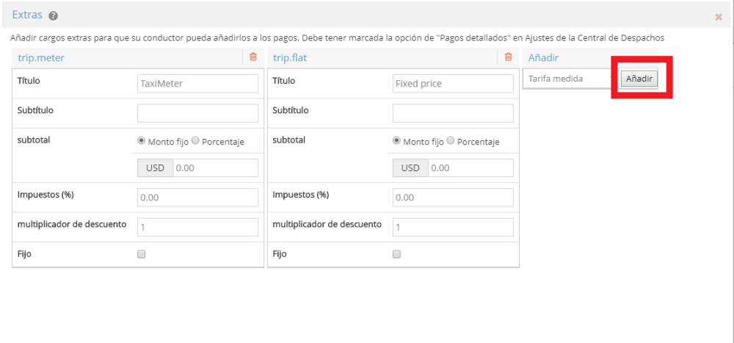Delete the trip.meter extra with trash icon
Screen dimensions: 734x343
tap(253, 57)
